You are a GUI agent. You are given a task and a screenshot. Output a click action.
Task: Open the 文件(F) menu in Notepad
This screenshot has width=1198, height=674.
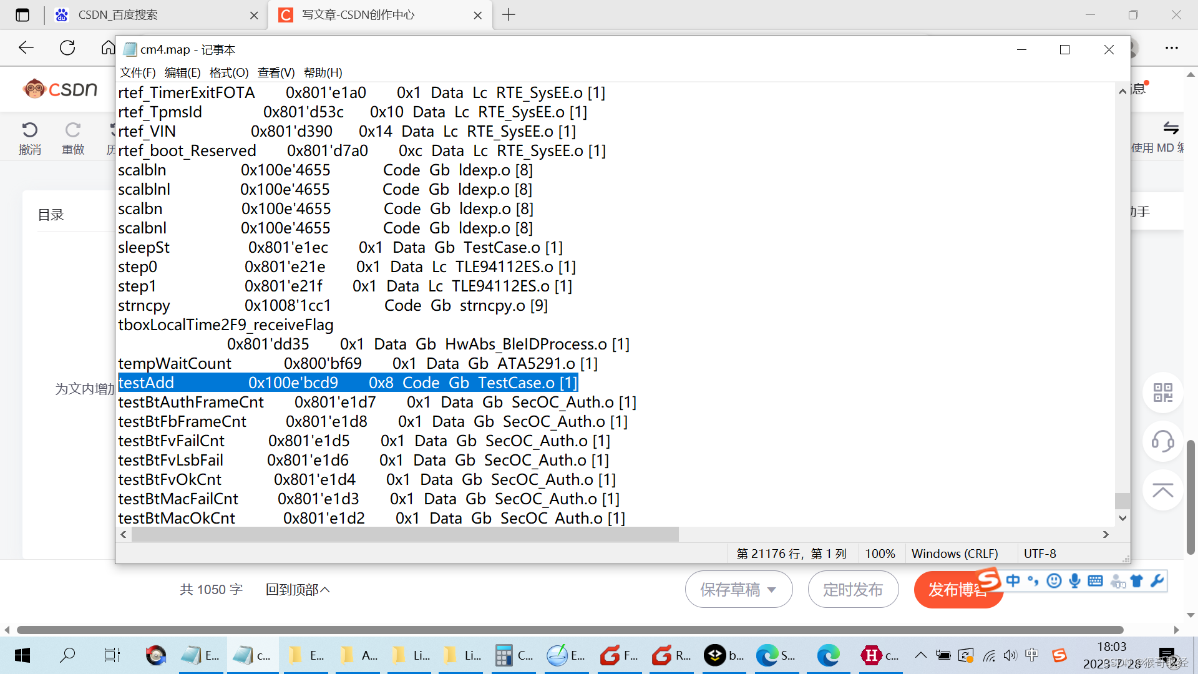point(137,72)
